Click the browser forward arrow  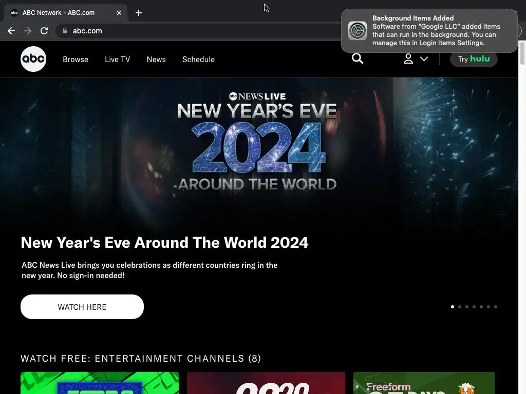[28, 31]
